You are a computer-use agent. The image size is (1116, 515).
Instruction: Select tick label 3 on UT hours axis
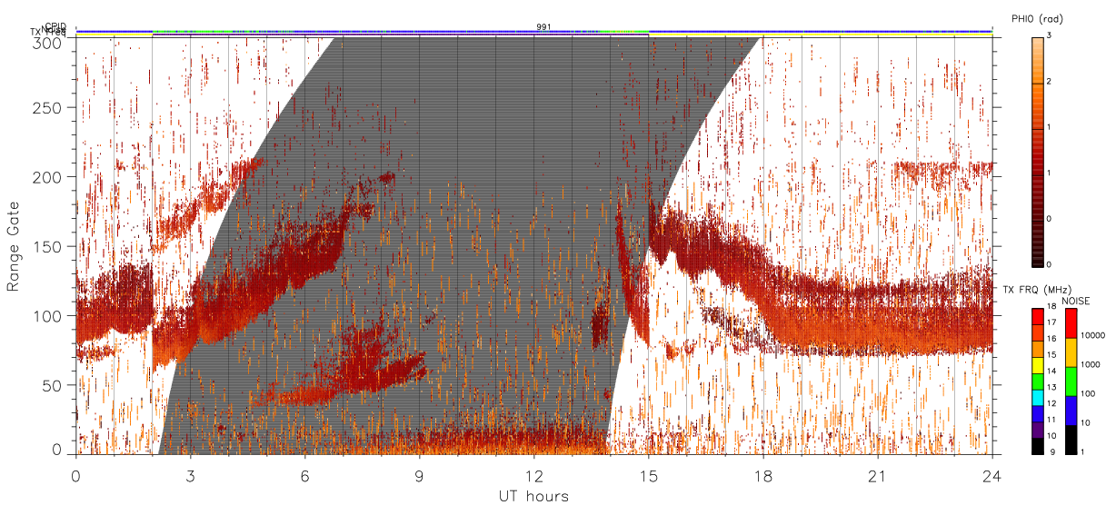tap(190, 476)
